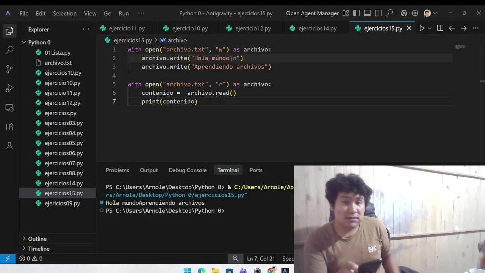Switch to the ejercicio11.py tab
Image resolution: width=485 pixels, height=273 pixels.
coord(127,28)
